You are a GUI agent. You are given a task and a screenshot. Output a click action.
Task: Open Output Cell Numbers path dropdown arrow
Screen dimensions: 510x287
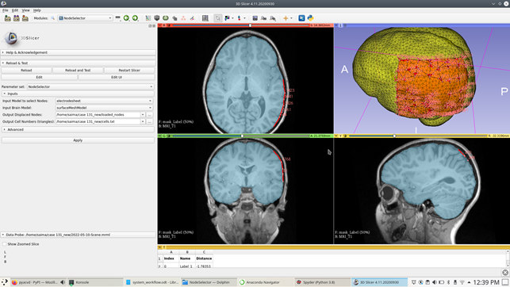coord(143,121)
